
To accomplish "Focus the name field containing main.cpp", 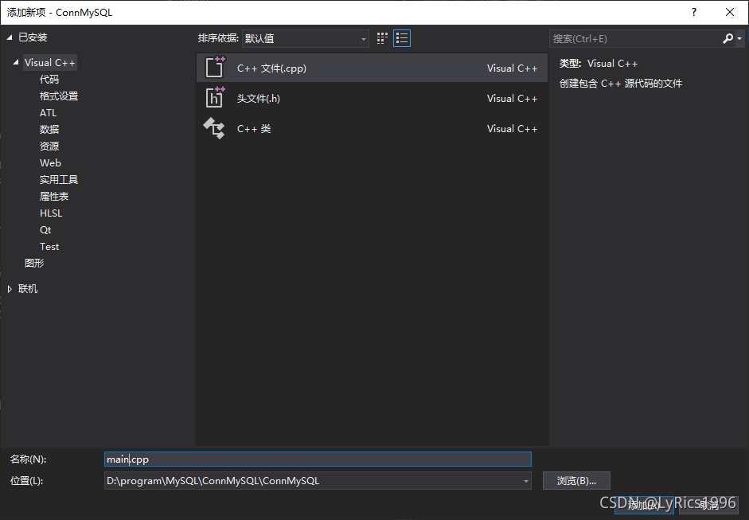I will click(318, 459).
